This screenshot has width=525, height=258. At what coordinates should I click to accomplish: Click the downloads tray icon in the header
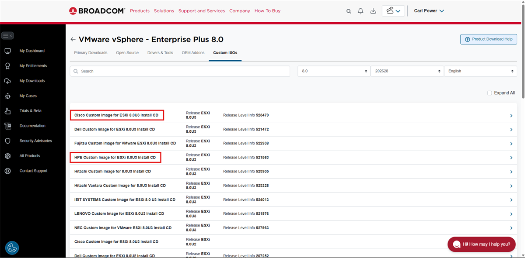pyautogui.click(x=373, y=11)
